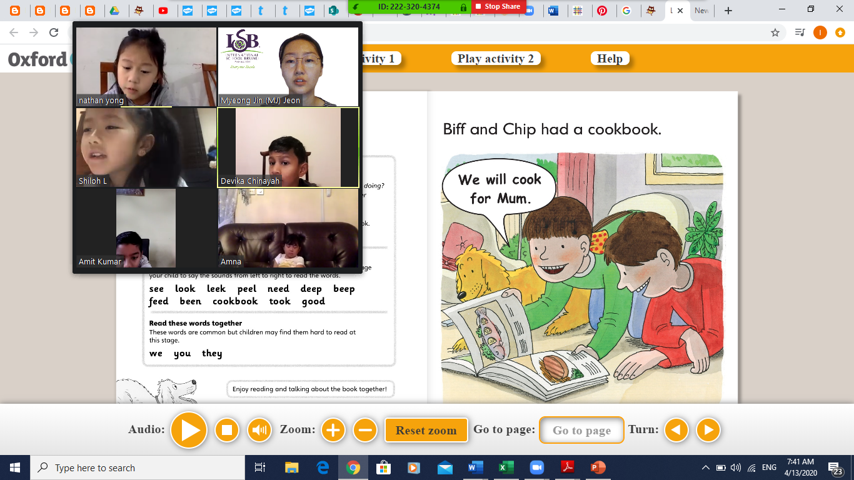Switch to the green SharePoint tab
Viewport: 854px width, 480px height.
pyautogui.click(x=334, y=11)
